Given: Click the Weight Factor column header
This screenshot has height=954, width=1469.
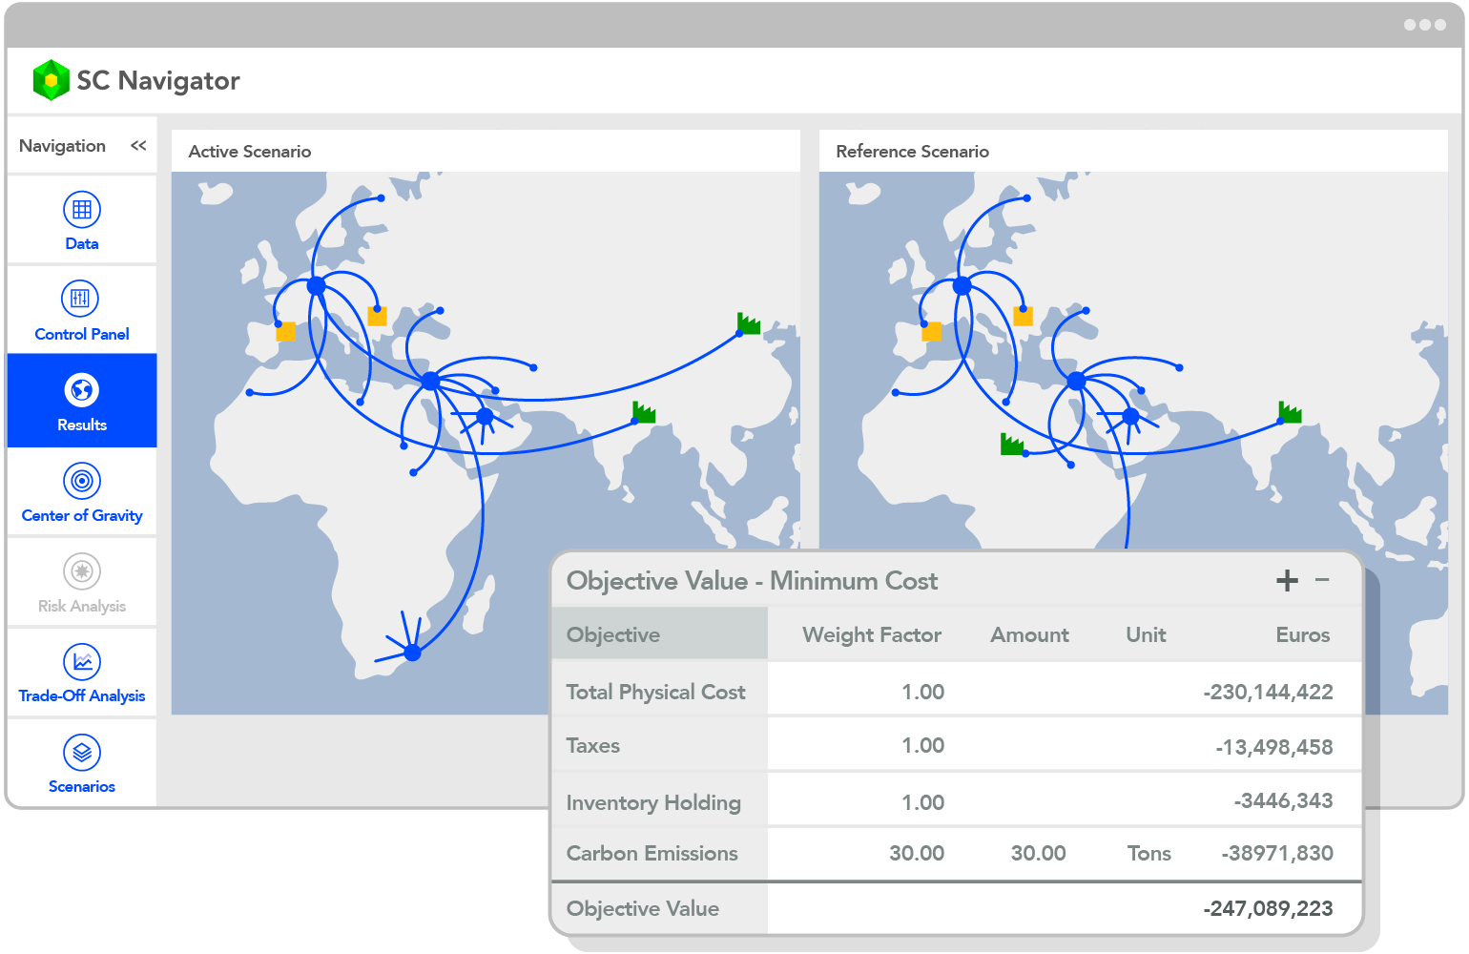Looking at the screenshot, I should click(x=871, y=635).
